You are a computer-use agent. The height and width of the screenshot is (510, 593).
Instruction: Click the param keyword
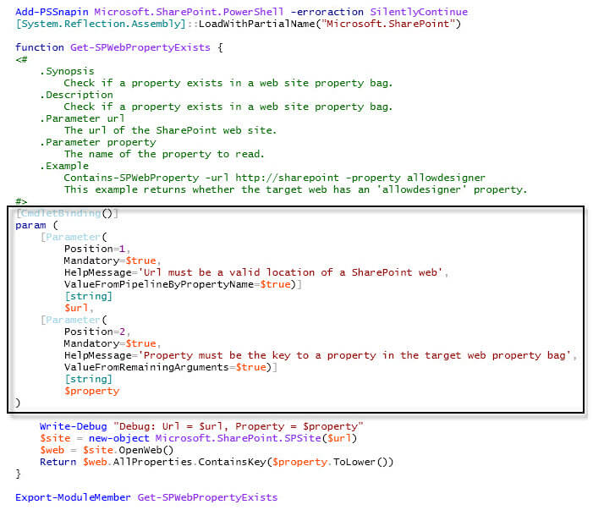click(x=30, y=225)
